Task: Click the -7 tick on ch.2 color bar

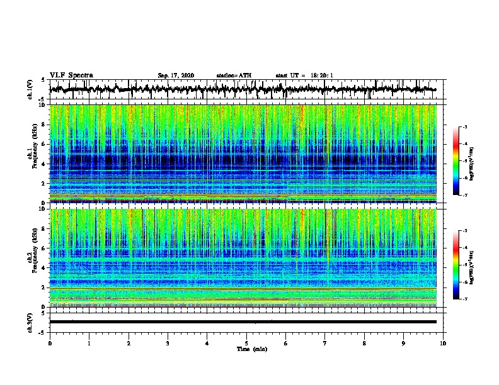Action: pyautogui.click(x=464, y=299)
